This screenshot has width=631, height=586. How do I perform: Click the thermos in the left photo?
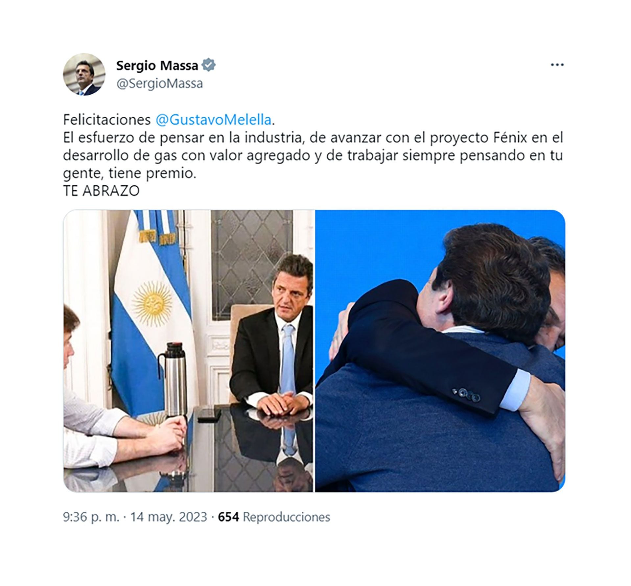click(174, 381)
